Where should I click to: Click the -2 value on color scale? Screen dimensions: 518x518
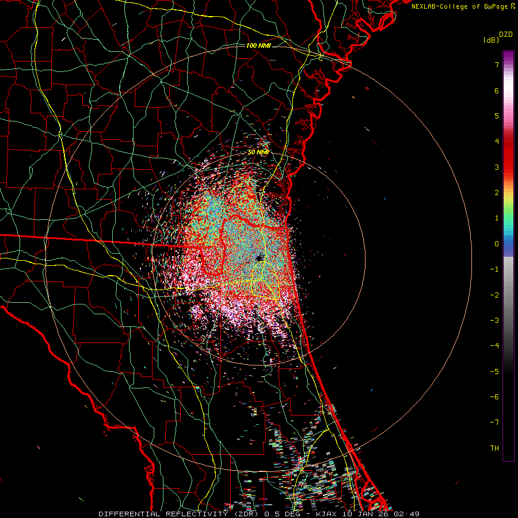coord(494,295)
